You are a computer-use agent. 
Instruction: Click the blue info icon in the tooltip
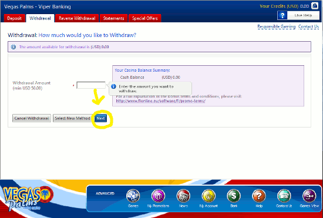point(113,86)
